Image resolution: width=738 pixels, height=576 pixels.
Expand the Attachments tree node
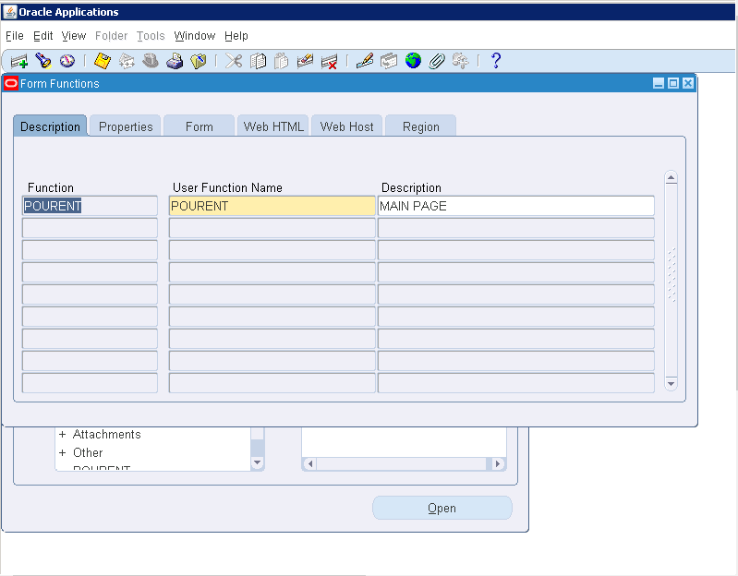63,435
